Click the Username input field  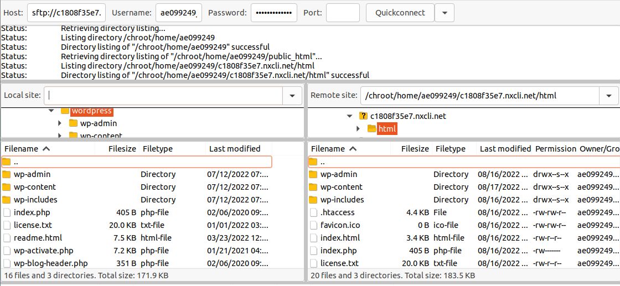tap(179, 13)
